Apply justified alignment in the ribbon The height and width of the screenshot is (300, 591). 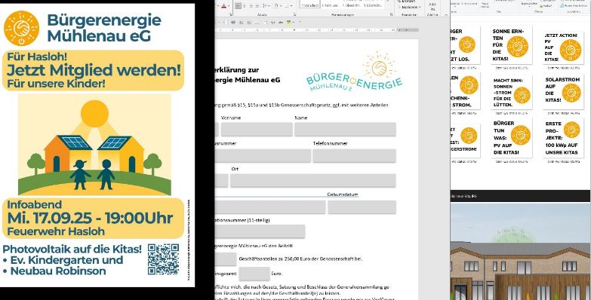(x=257, y=6)
